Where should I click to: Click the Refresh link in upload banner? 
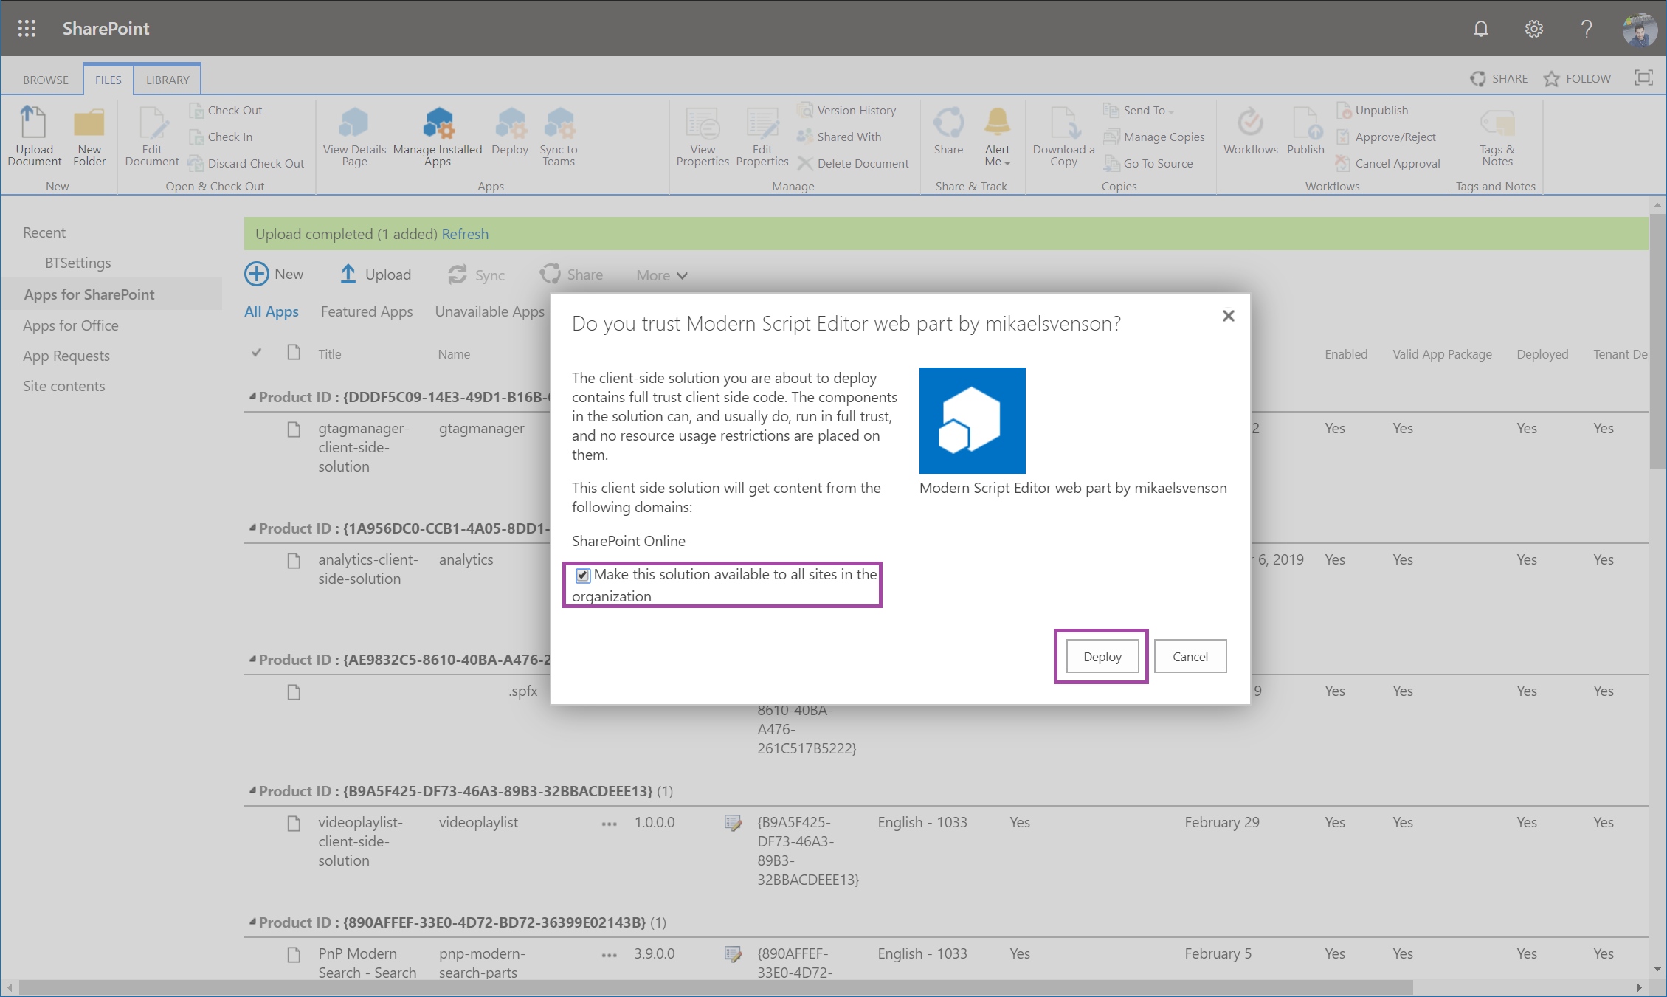tap(464, 234)
